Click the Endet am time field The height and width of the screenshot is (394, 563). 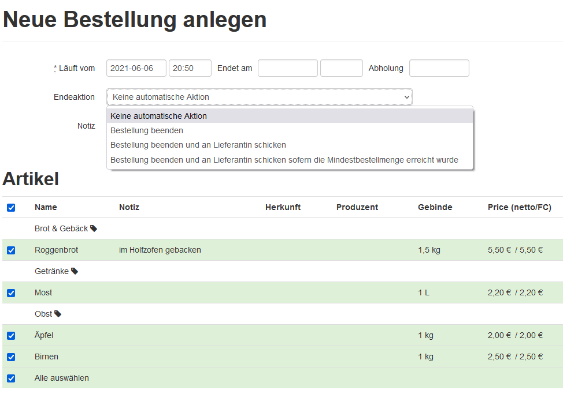click(x=342, y=68)
